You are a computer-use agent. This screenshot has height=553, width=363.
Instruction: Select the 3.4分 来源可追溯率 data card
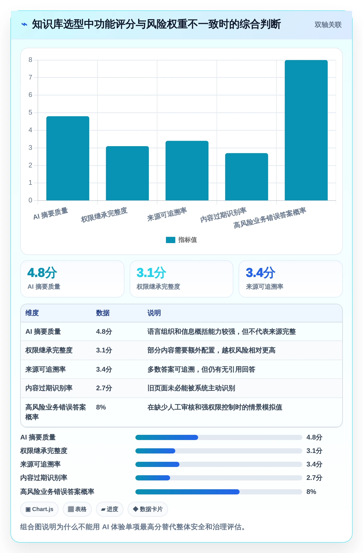pos(291,279)
